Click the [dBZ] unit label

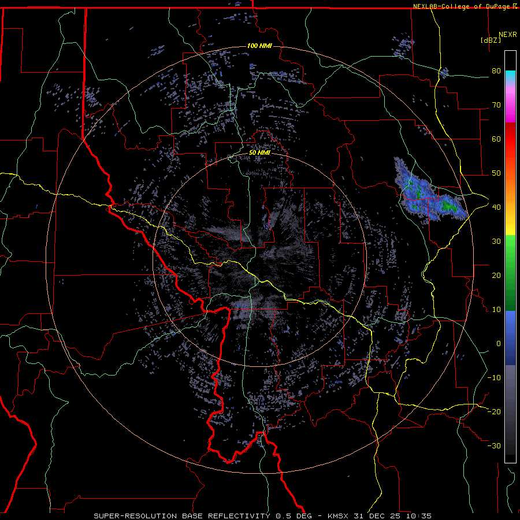491,40
